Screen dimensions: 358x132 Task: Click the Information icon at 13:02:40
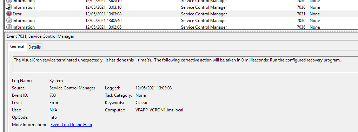point(9,21)
